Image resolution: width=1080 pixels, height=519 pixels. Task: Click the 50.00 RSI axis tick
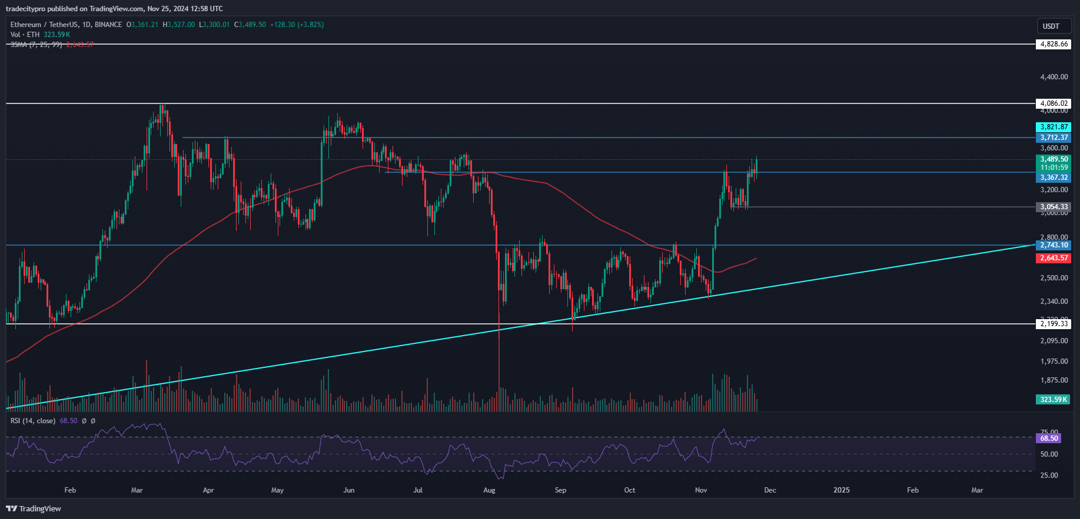point(1049,454)
